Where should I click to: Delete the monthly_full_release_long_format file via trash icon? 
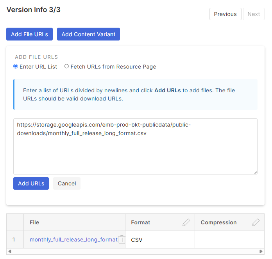[x=122, y=240]
